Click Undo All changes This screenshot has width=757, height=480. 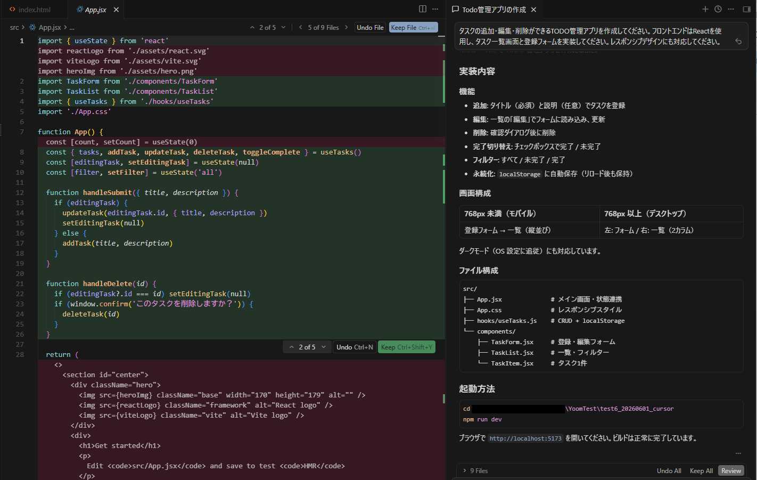[x=669, y=471]
